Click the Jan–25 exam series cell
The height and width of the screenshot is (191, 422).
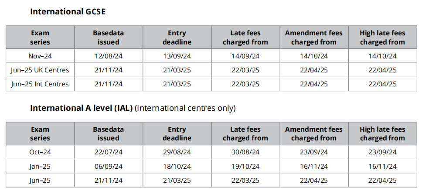(40, 167)
